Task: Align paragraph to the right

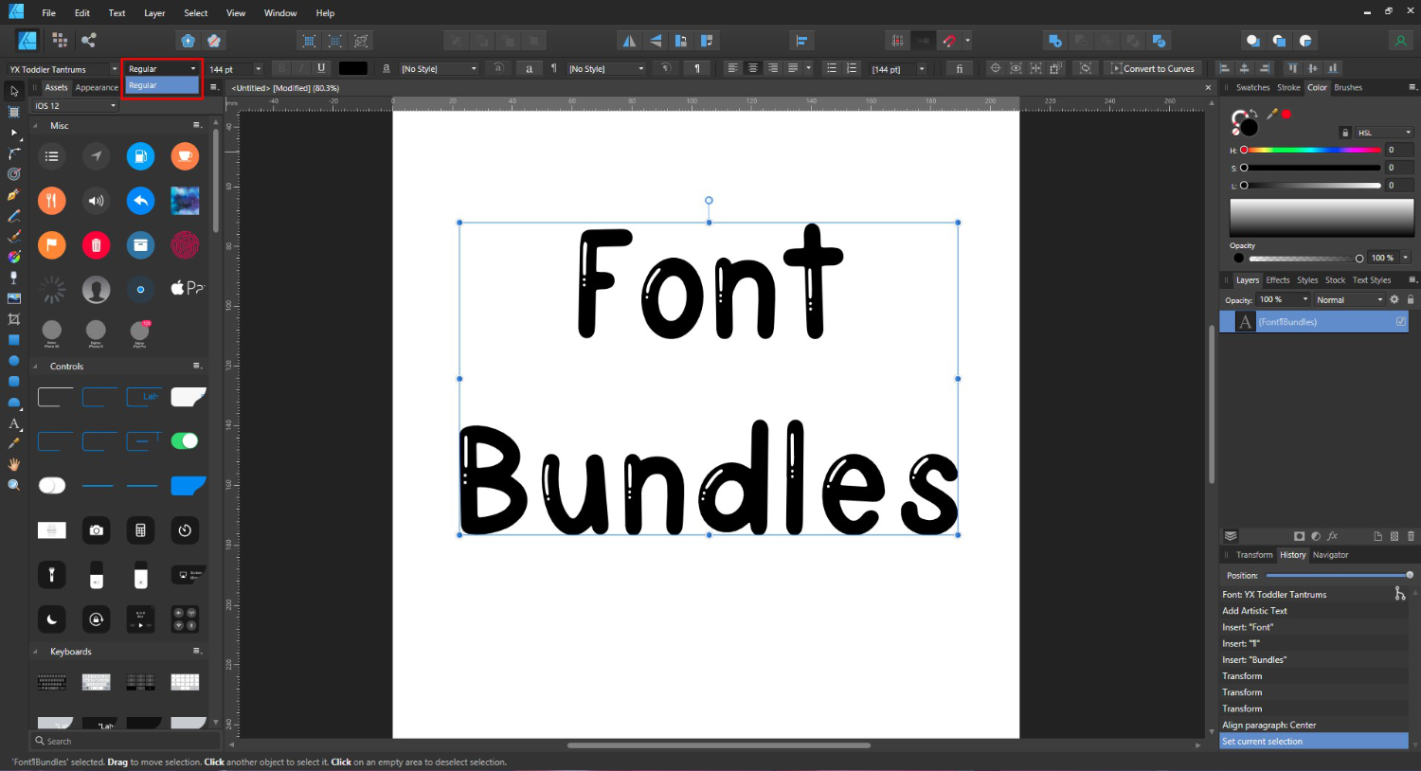Action: point(773,68)
